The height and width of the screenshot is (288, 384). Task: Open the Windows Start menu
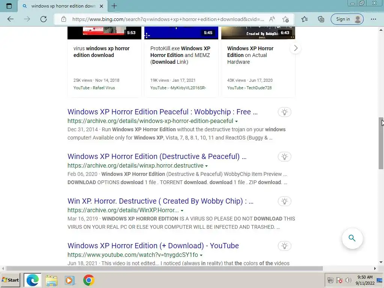10,280
